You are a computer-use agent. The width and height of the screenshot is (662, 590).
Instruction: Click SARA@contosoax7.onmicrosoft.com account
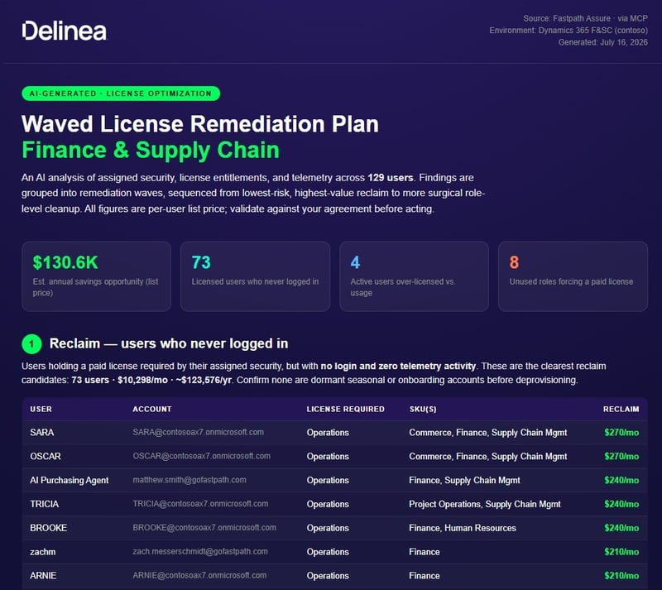click(x=198, y=433)
